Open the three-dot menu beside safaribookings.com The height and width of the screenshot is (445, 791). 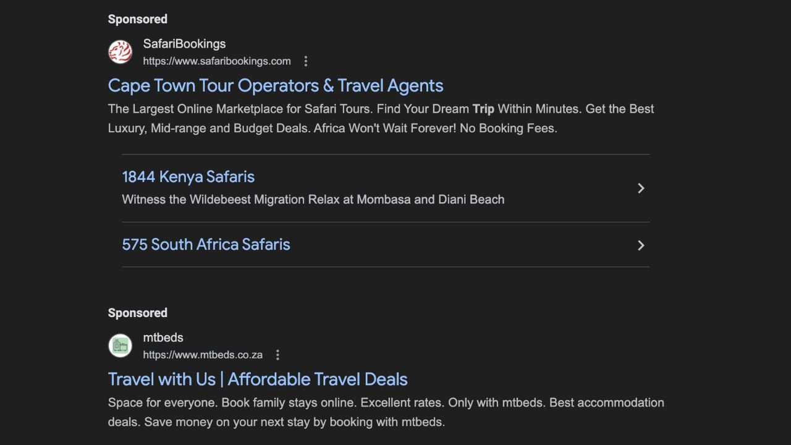pyautogui.click(x=305, y=61)
